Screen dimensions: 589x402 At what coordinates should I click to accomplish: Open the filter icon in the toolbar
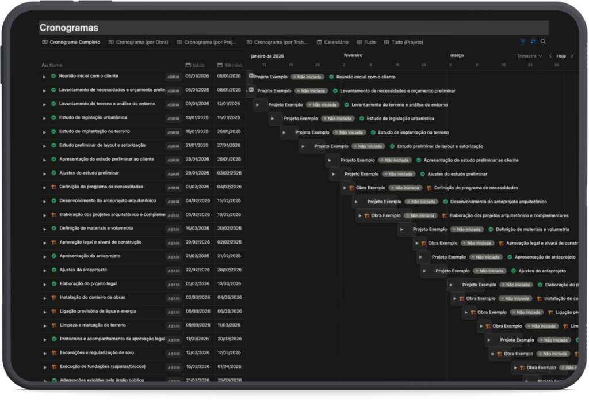[x=523, y=42]
